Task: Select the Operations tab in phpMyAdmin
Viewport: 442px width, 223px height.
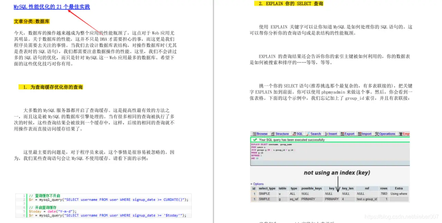Action: click(x=385, y=134)
